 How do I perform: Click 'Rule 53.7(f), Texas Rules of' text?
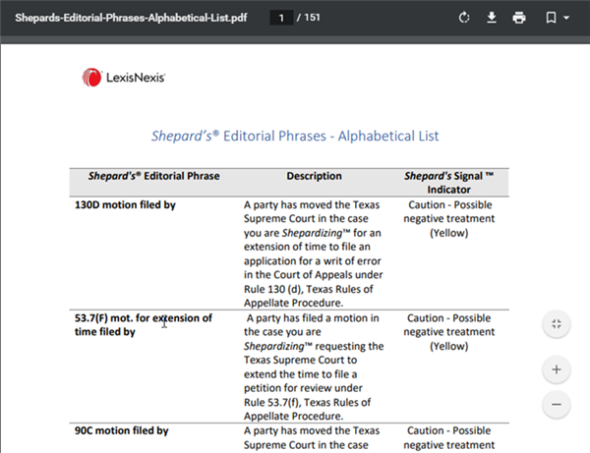click(x=308, y=402)
